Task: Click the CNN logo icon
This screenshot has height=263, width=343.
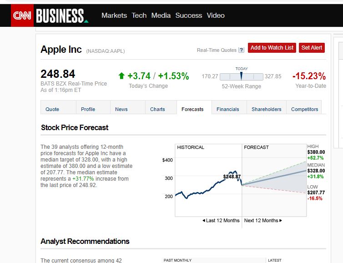Action: point(22,15)
